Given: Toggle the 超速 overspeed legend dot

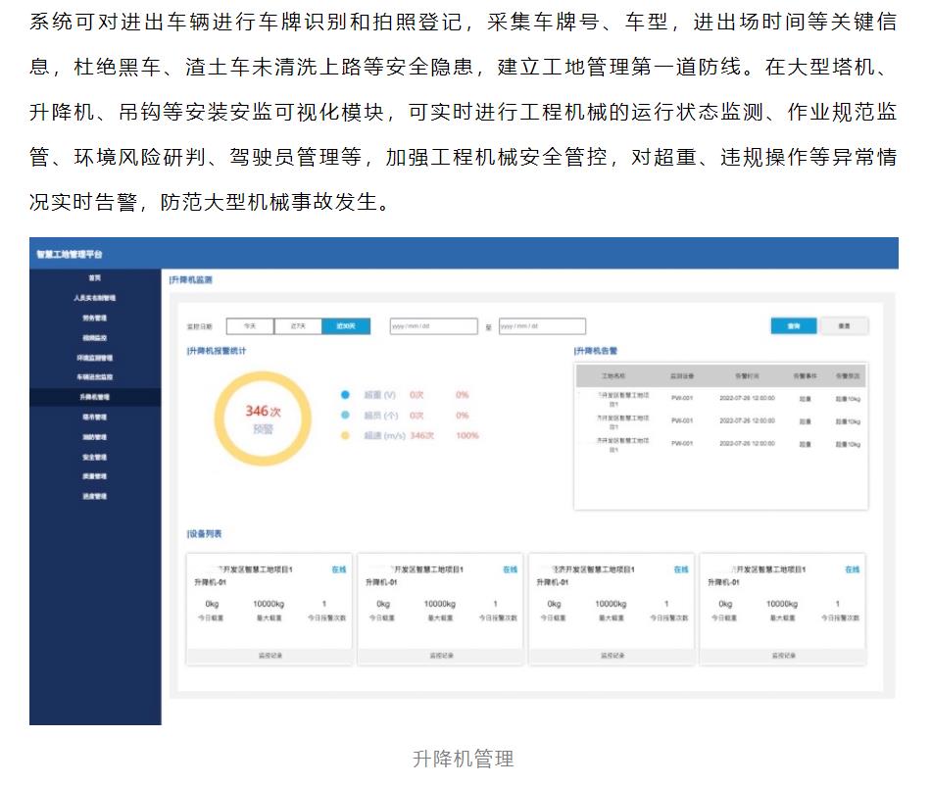Looking at the screenshot, I should coord(344,432).
